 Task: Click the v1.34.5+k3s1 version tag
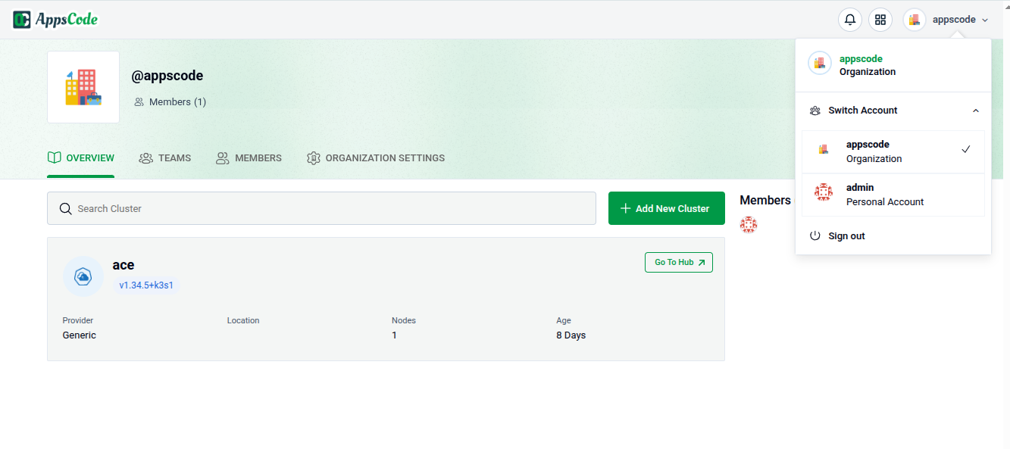click(146, 285)
